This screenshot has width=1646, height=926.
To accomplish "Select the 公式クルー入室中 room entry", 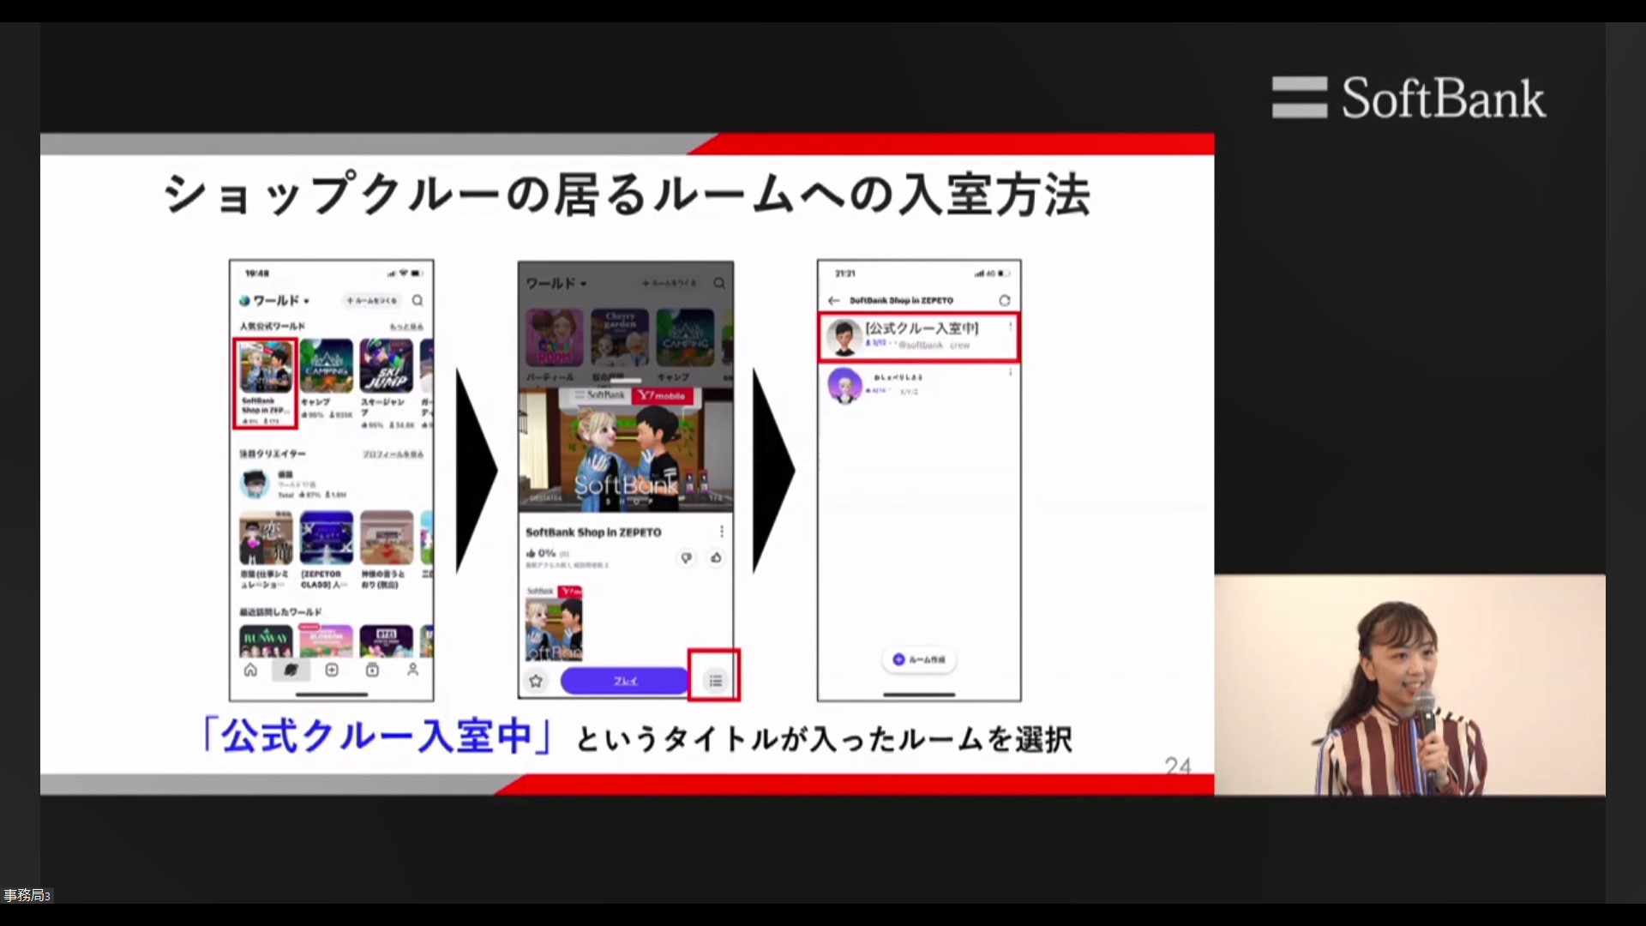I will pos(920,336).
